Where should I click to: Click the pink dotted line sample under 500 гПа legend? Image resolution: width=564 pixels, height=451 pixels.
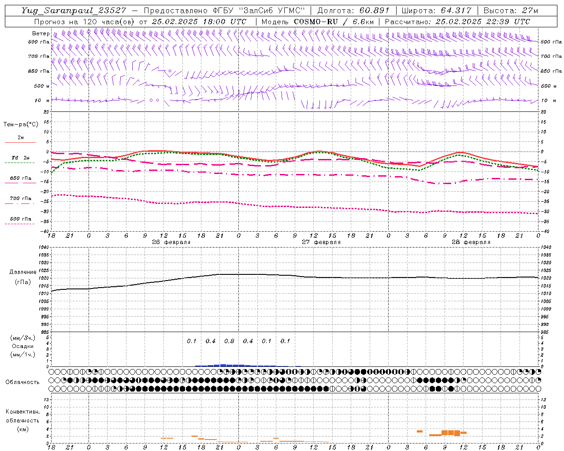click(x=20, y=224)
